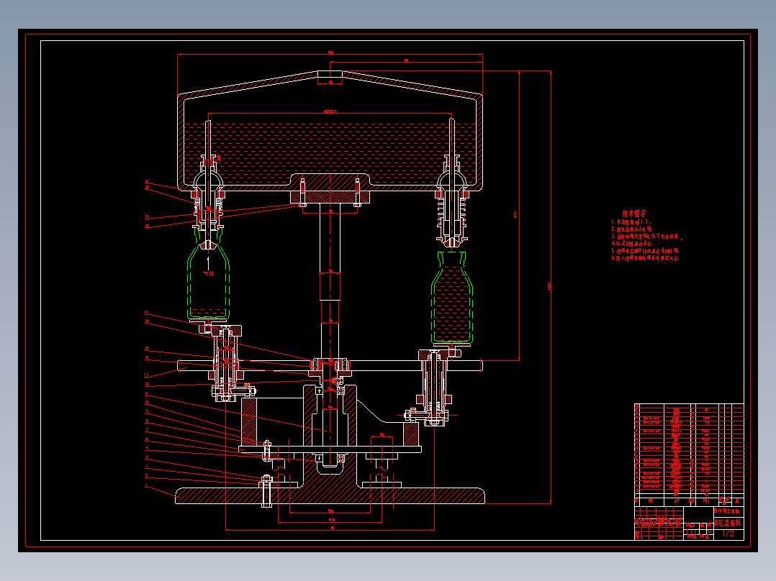Screen dimensions: 776x581
Task: Click the 常压灌装机 drawing title
Action: (x=728, y=522)
